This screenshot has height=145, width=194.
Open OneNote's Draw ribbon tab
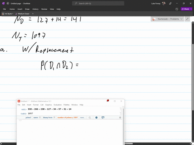click(x=27, y=9)
